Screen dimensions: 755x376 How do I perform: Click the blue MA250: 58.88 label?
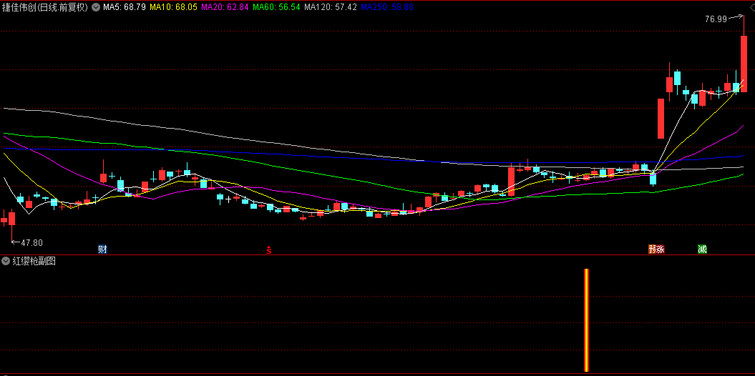coord(386,7)
